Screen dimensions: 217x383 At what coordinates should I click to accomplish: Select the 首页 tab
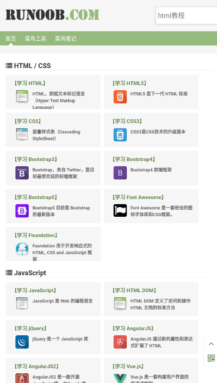(11, 38)
